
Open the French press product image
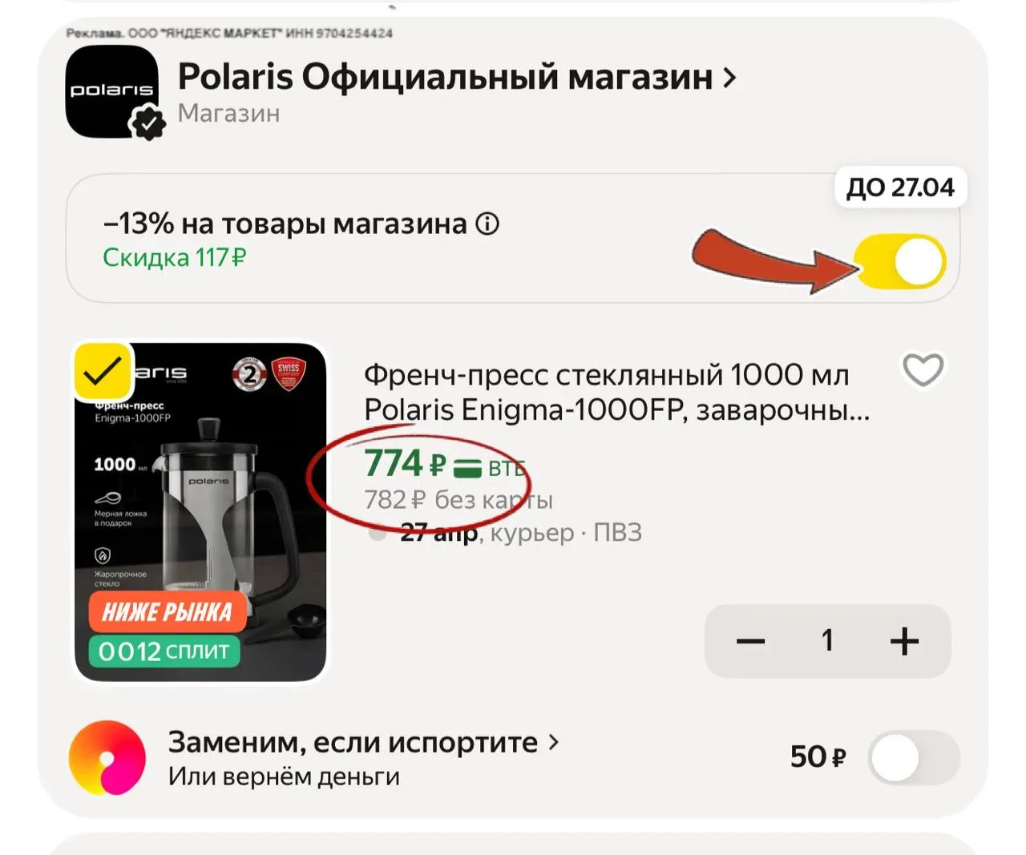pyautogui.click(x=200, y=513)
